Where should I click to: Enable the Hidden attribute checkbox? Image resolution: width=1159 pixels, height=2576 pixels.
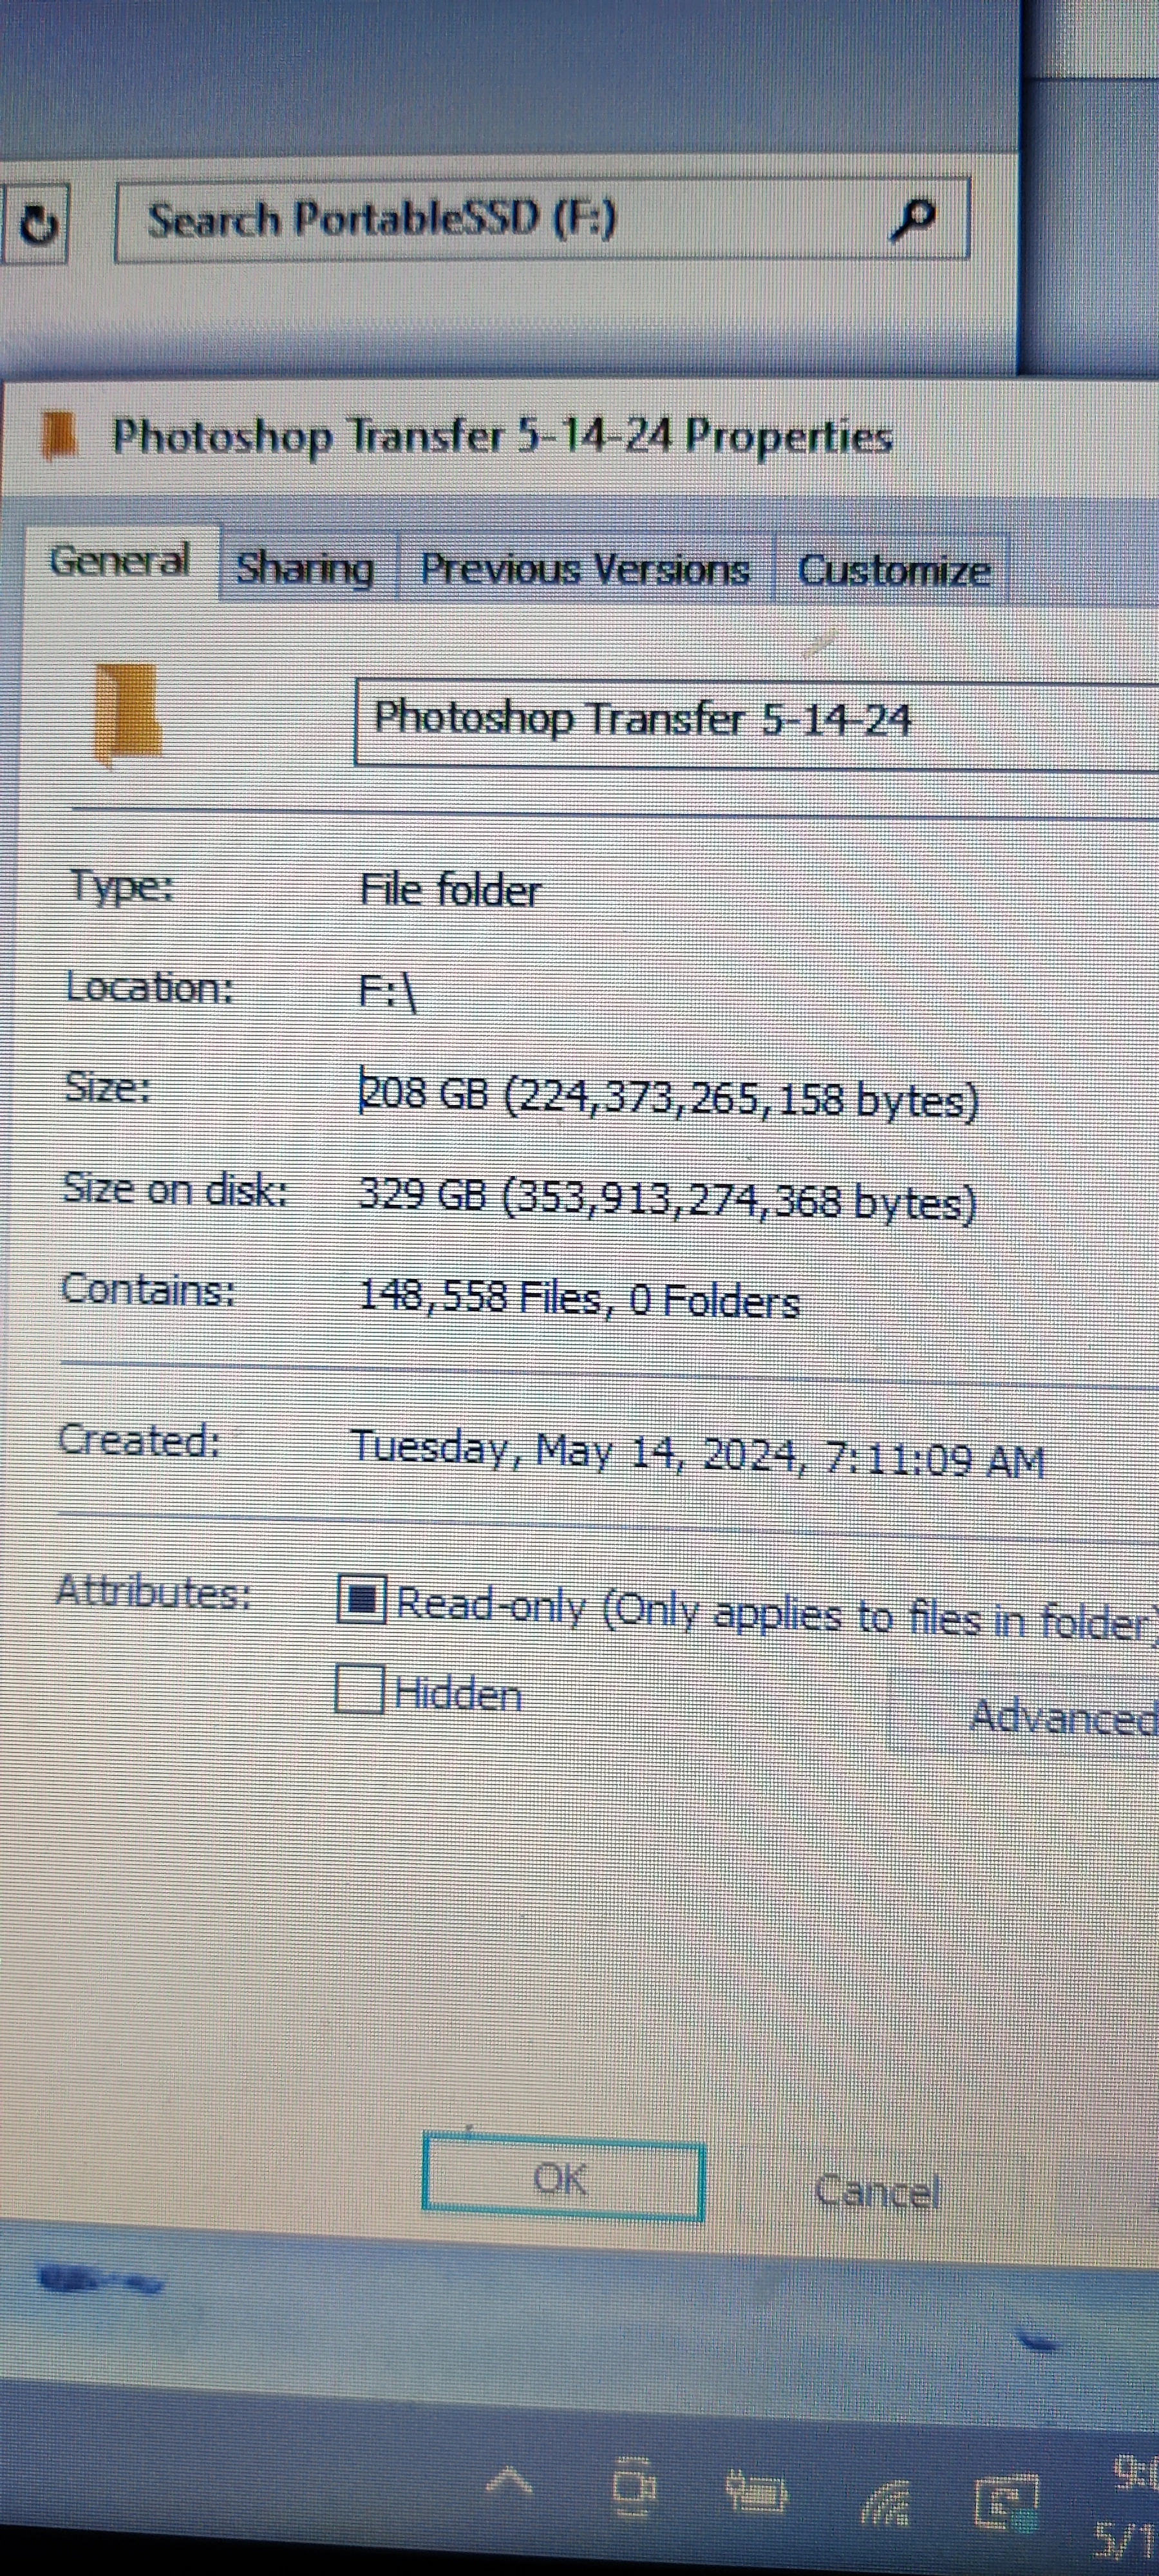[x=359, y=1689]
